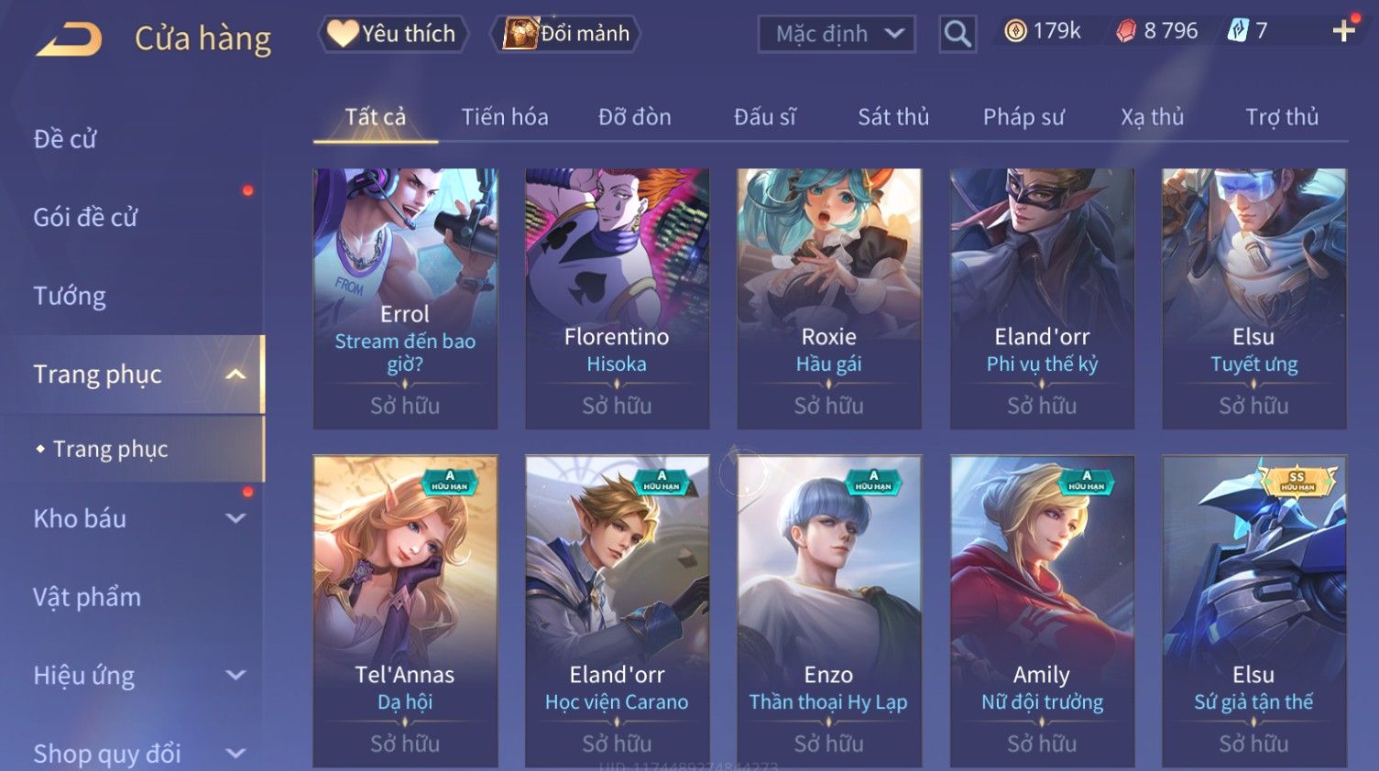
Task: Add currency with the plus icon
Action: point(1344,31)
